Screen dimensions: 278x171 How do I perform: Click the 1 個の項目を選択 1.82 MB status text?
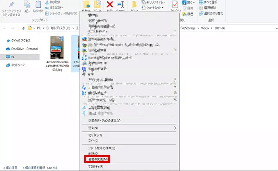coord(40,168)
